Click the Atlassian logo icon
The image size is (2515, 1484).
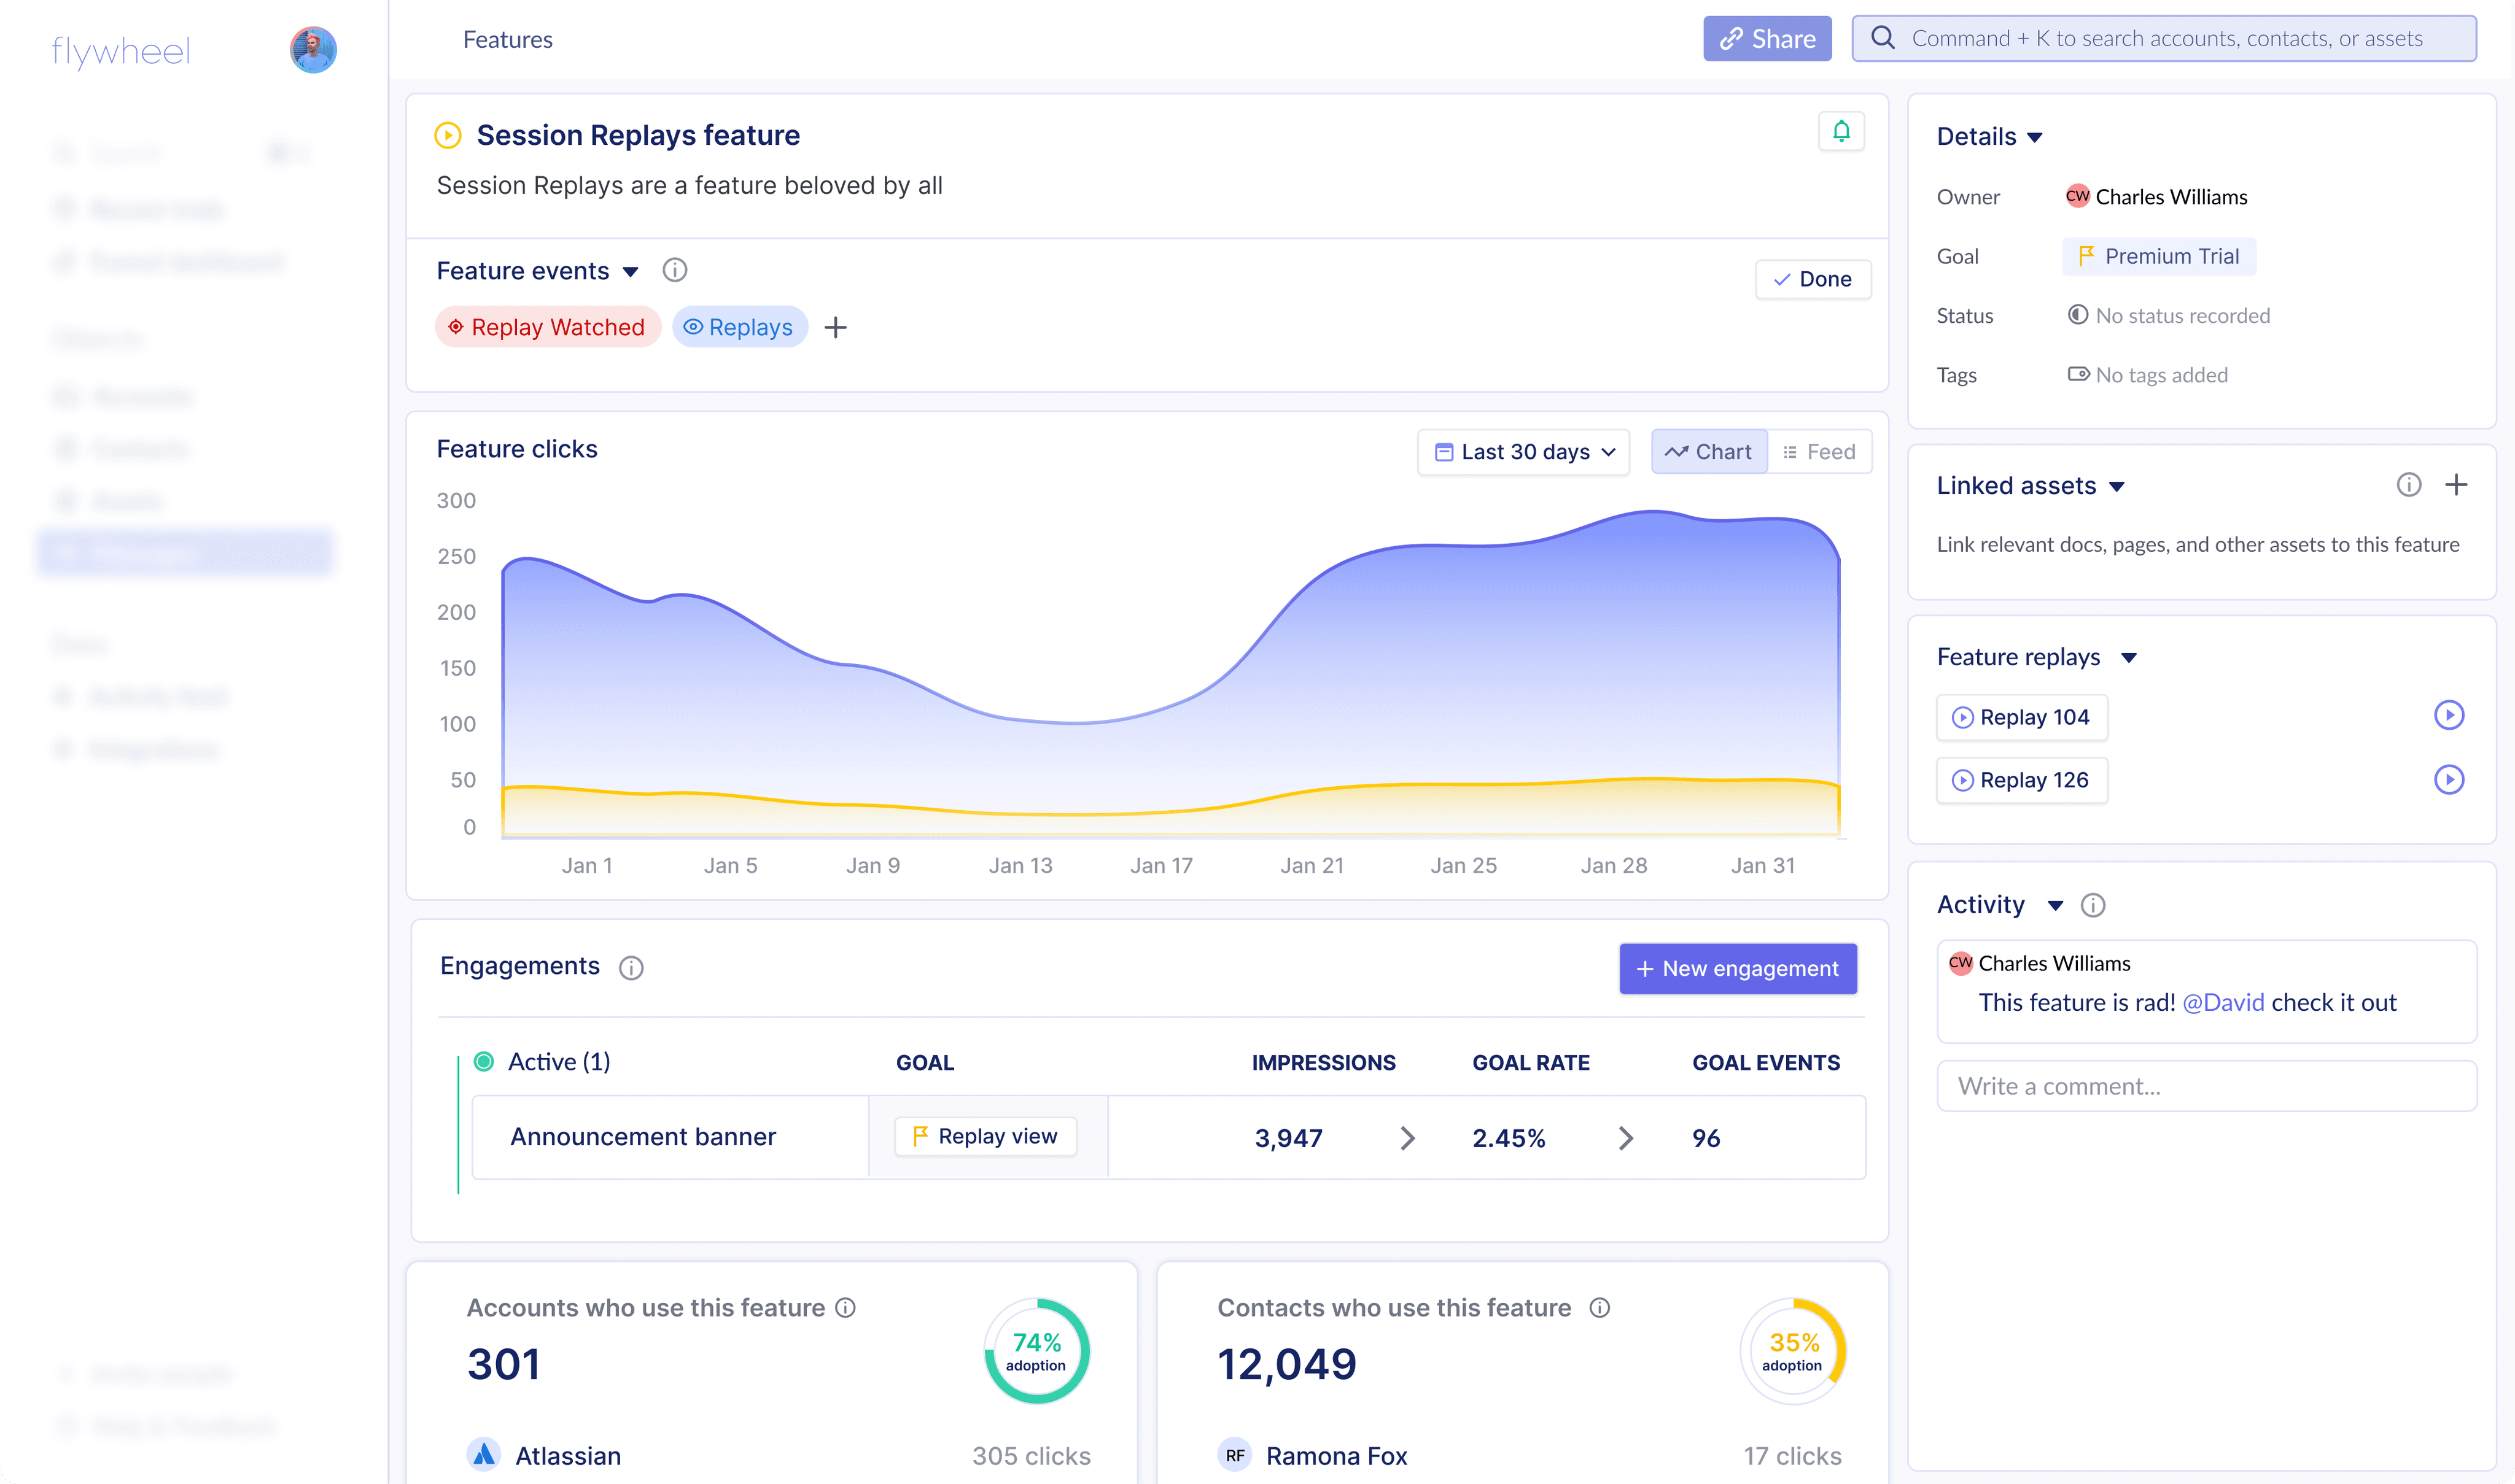pos(484,1454)
